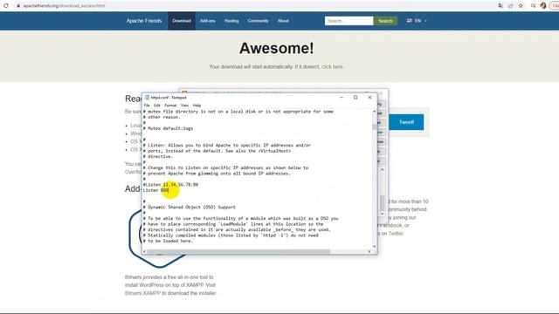Click scroll up arrow in window behind Notepad
Screen dimensions: 559x314
[383, 170]
